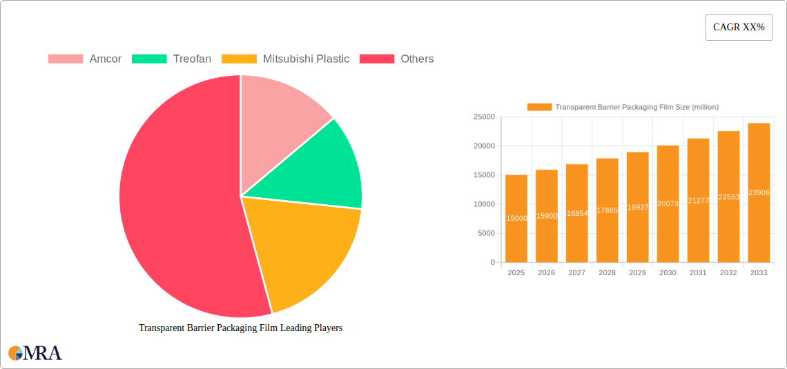Viewport: 787px width, 369px height.
Task: Click the 2025 bar showing 15000
Action: (x=516, y=219)
